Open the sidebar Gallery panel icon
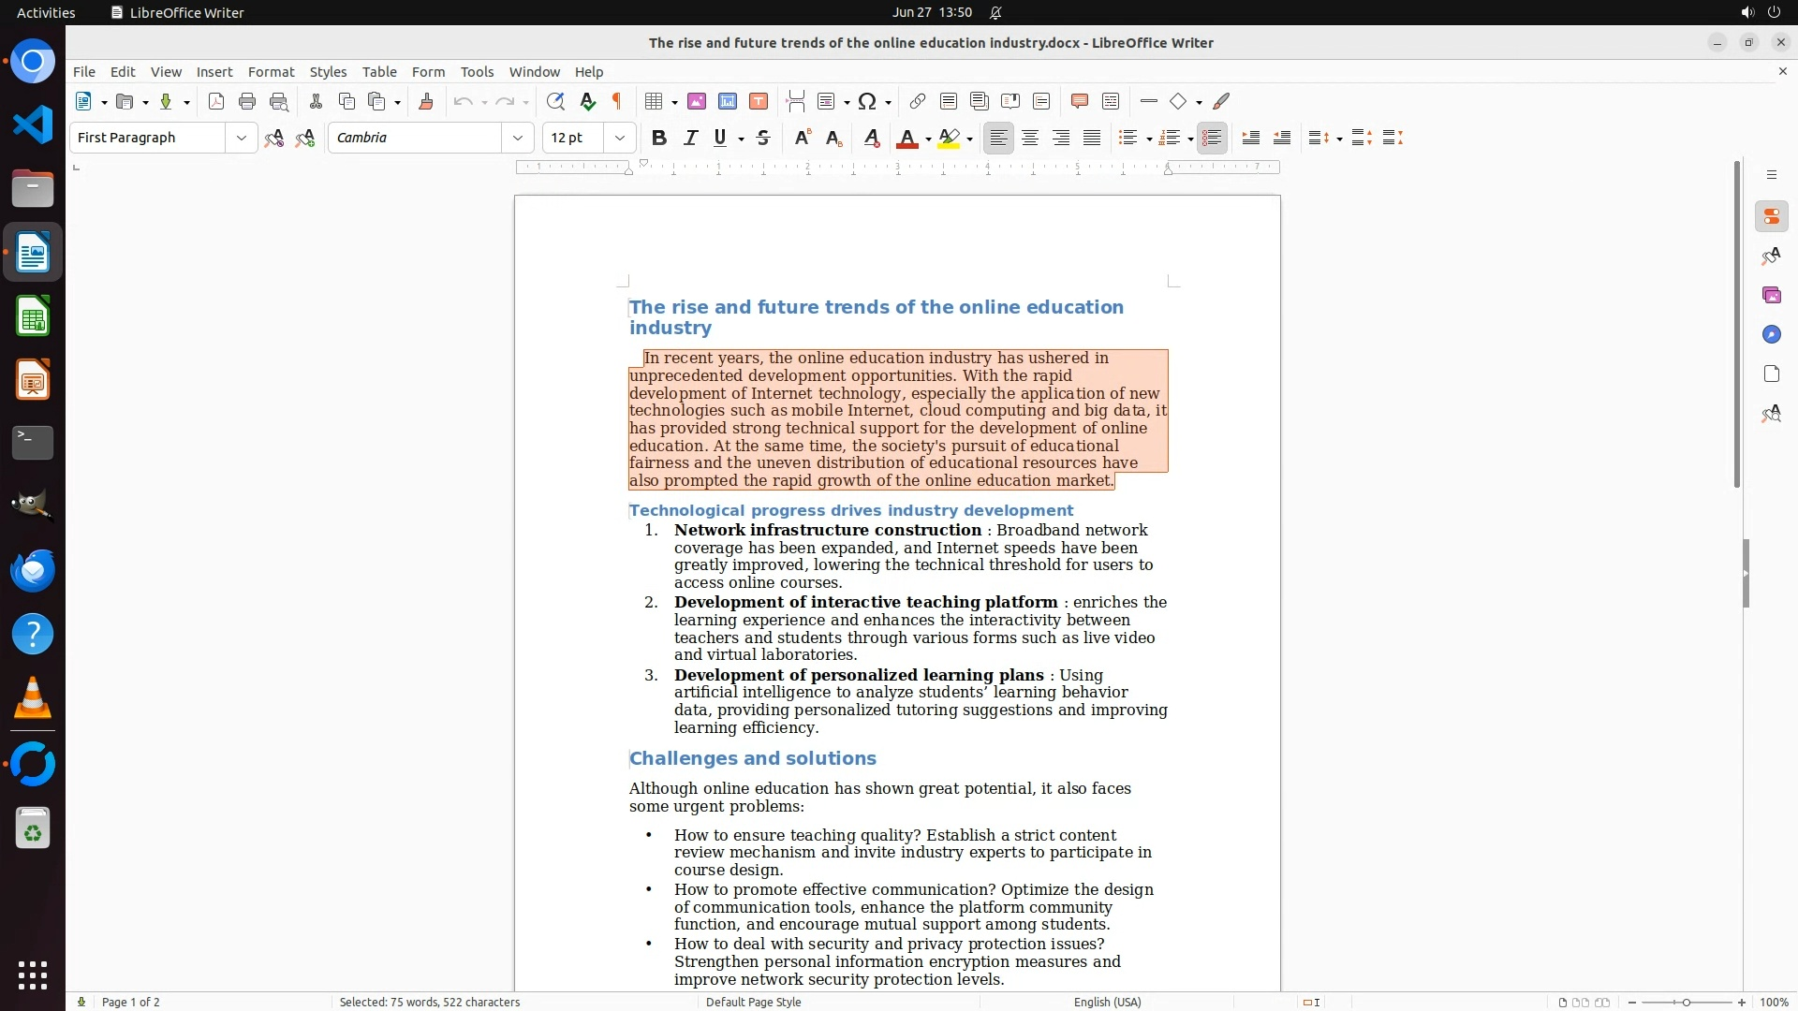 coord(1771,295)
